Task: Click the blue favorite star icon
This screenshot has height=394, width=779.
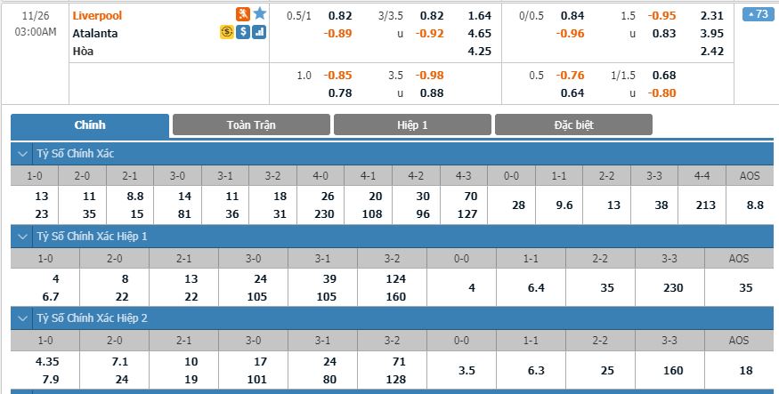Action: (x=259, y=14)
